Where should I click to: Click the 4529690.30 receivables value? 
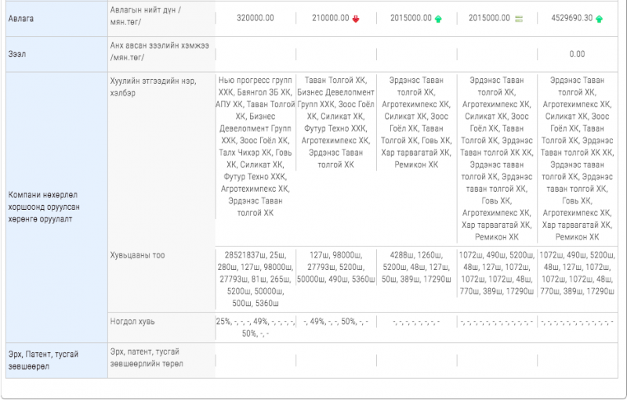click(x=571, y=18)
